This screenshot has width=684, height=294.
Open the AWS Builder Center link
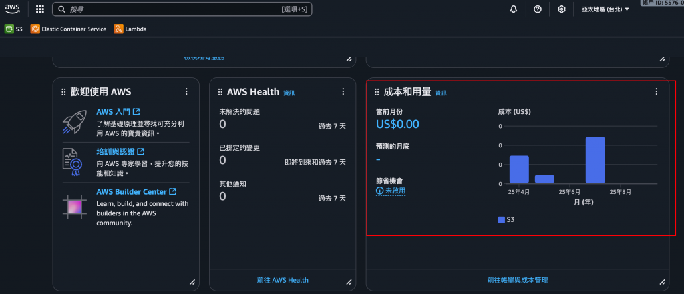pos(136,191)
